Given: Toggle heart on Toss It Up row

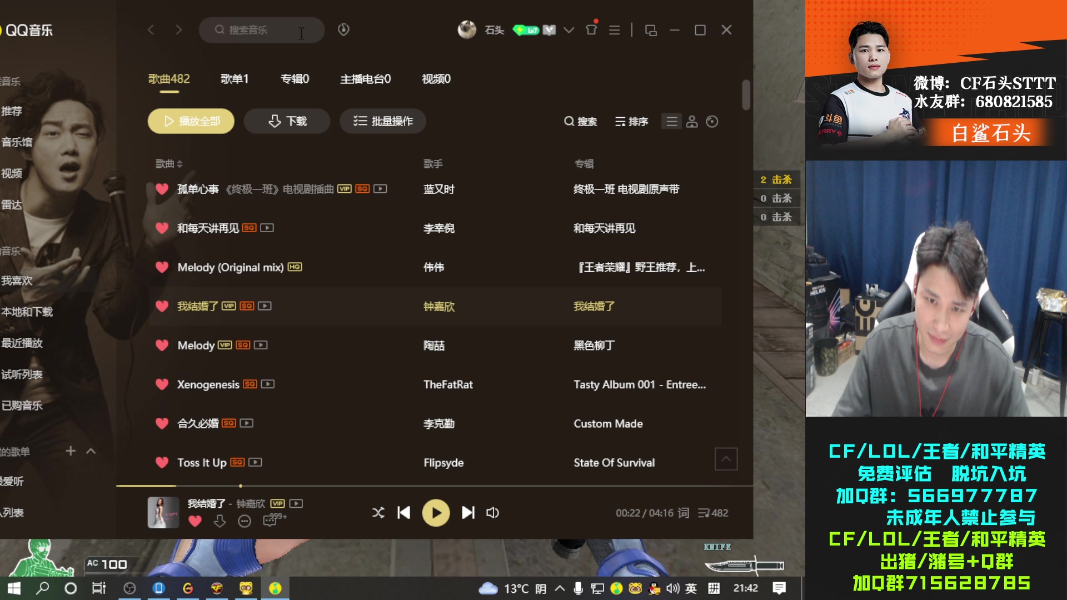Looking at the screenshot, I should (162, 462).
